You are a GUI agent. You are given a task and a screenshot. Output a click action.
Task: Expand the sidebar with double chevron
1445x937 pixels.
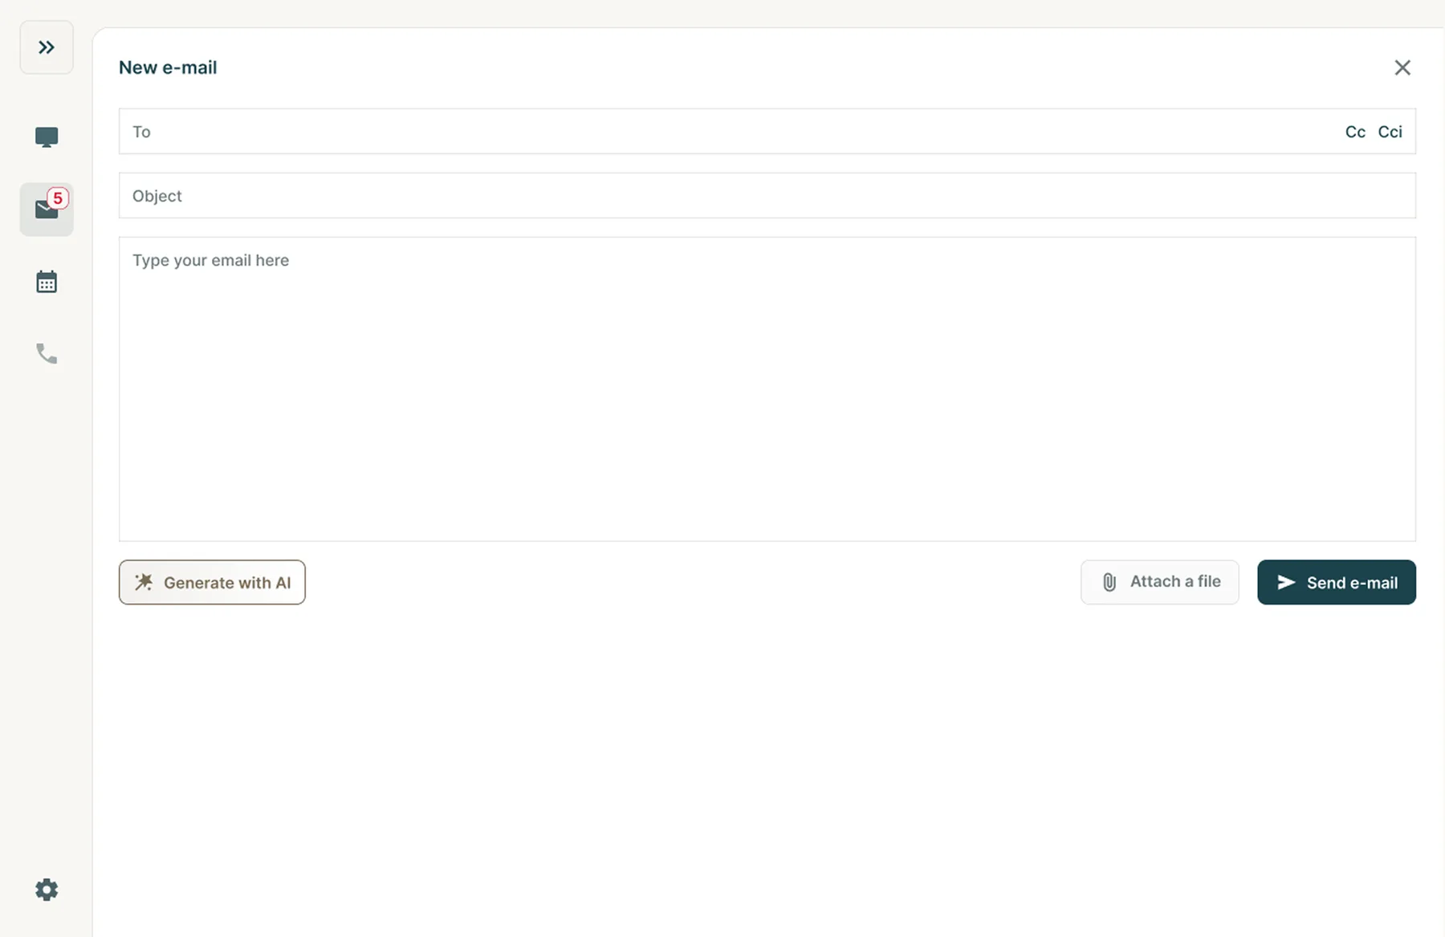point(47,47)
